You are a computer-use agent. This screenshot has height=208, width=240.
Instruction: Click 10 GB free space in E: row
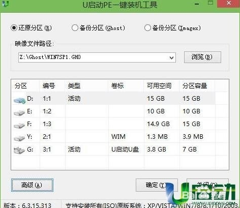(x=156, y=111)
